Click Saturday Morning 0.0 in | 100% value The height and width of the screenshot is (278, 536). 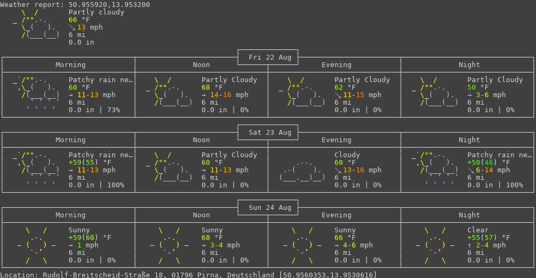tap(96, 185)
